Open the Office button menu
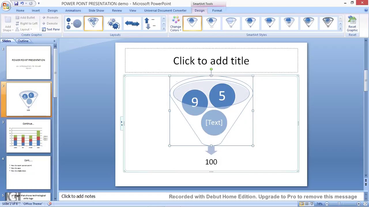This screenshot has height=207, width=369. pyautogui.click(x=6, y=6)
